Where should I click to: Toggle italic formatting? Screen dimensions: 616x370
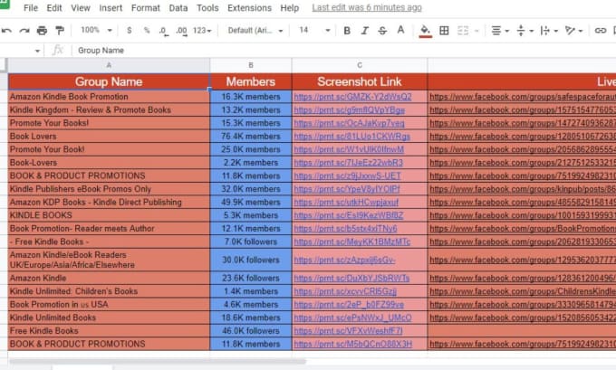[364, 30]
